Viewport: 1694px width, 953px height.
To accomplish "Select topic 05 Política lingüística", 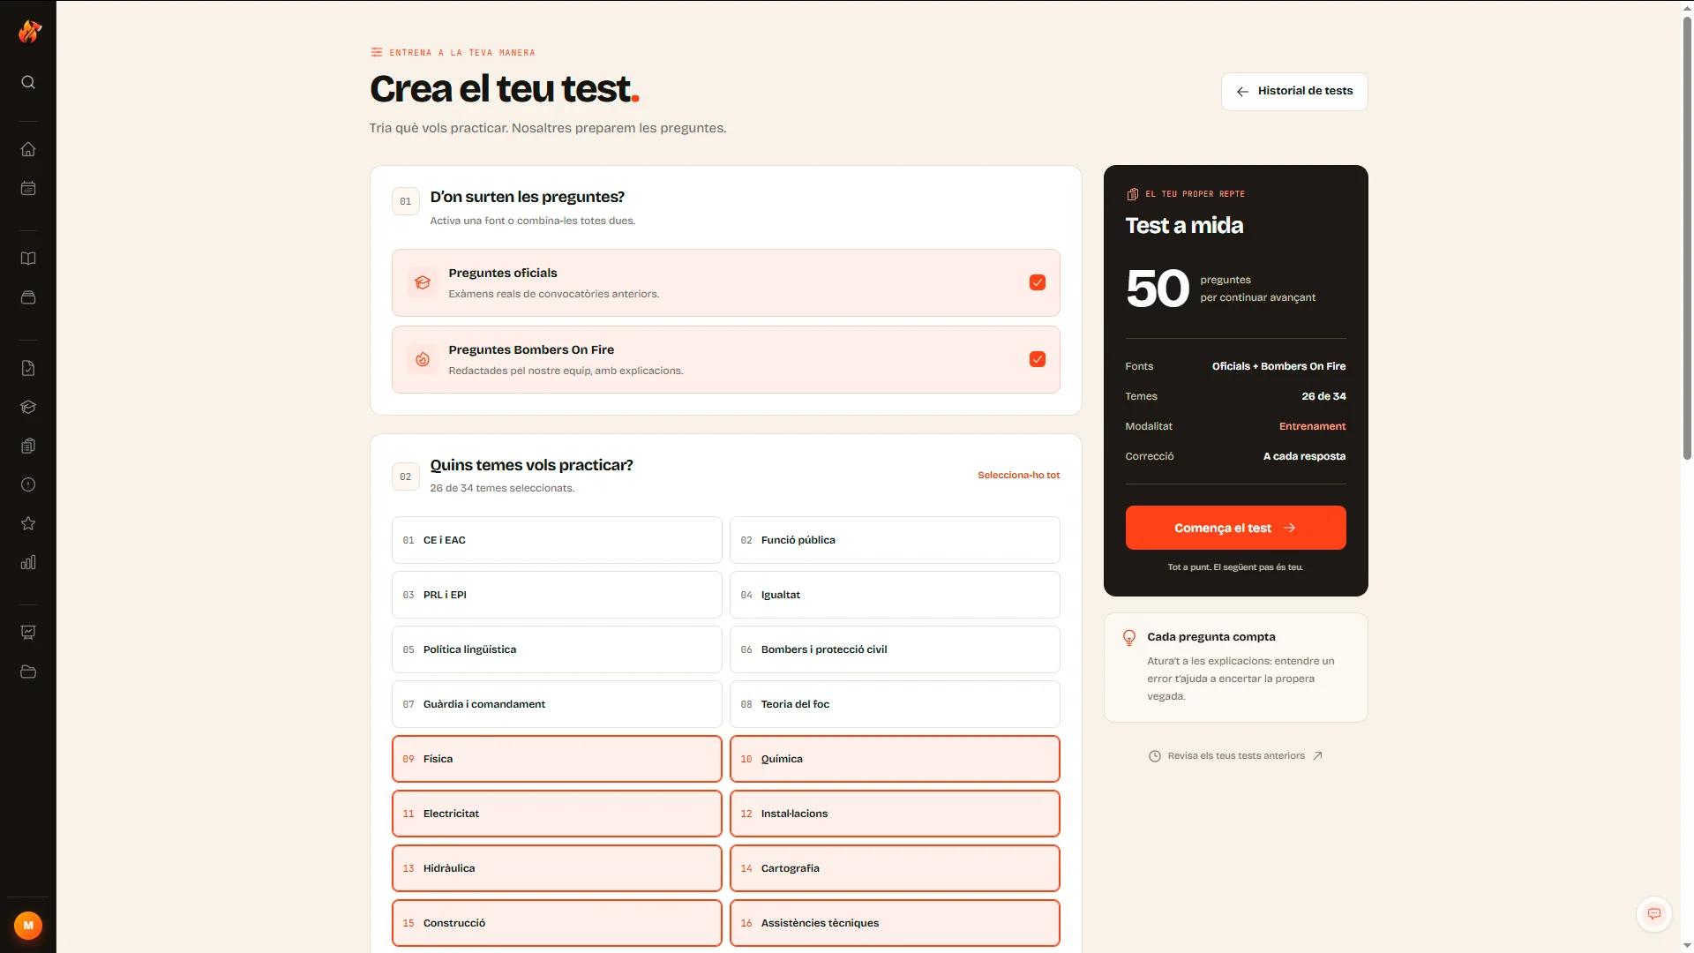I will tap(557, 649).
